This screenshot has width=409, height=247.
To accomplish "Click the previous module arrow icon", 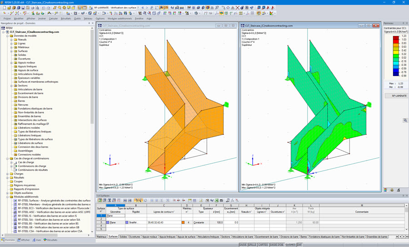I will pyautogui.click(x=142, y=8).
